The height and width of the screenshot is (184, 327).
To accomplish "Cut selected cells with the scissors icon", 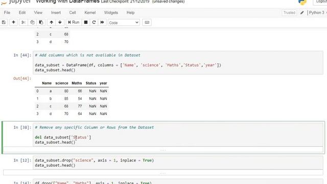I will point(24,22).
